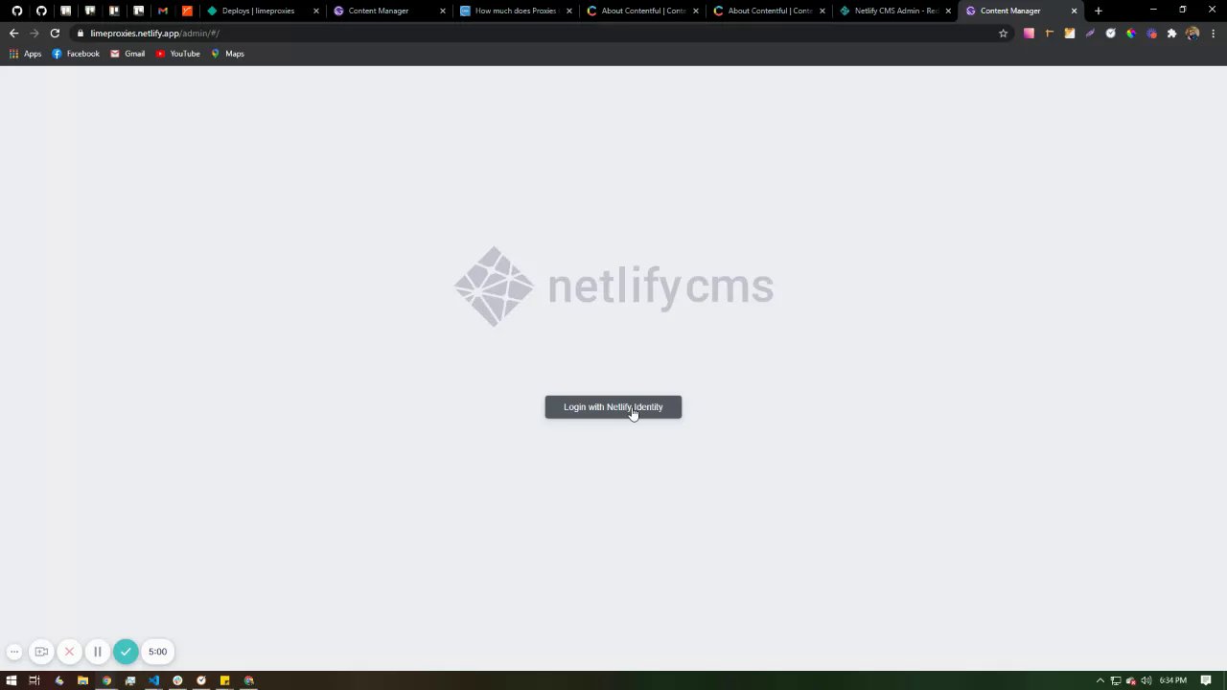
Task: Click the address bar URL
Action: click(154, 34)
